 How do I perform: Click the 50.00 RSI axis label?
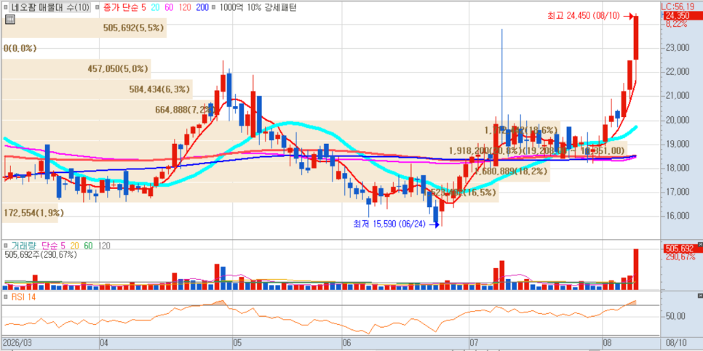675,317
